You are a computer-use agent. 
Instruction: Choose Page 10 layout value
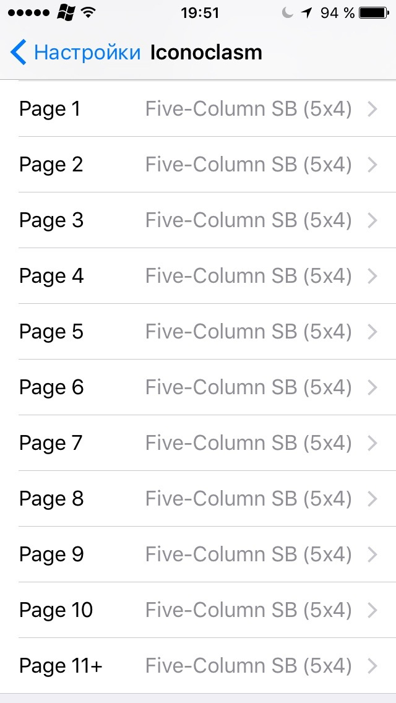click(x=249, y=610)
